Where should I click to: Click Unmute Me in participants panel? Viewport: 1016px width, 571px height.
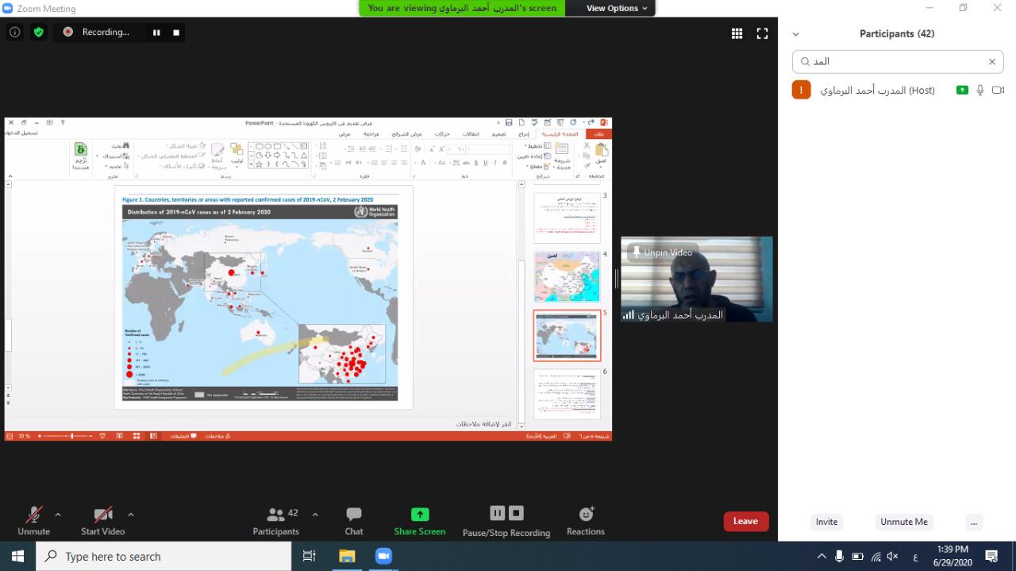tap(903, 522)
